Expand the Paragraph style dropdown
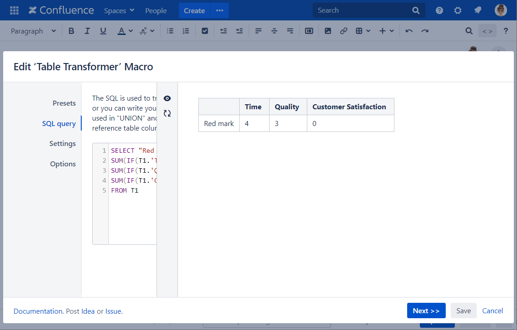This screenshot has height=330, width=517. pyautogui.click(x=33, y=31)
